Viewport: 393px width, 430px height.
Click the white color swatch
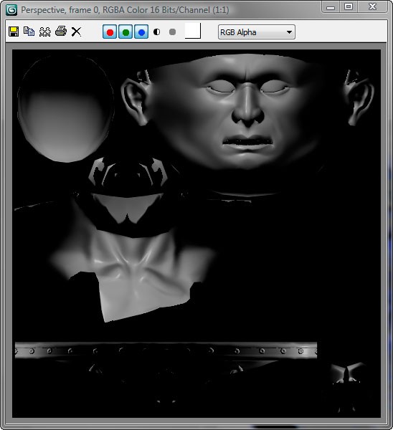point(193,31)
